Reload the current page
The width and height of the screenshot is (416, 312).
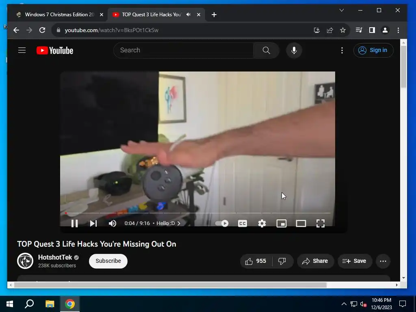pos(42,30)
